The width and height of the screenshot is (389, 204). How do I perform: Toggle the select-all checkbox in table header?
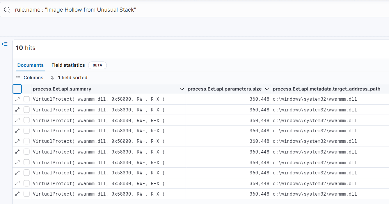pos(17,89)
